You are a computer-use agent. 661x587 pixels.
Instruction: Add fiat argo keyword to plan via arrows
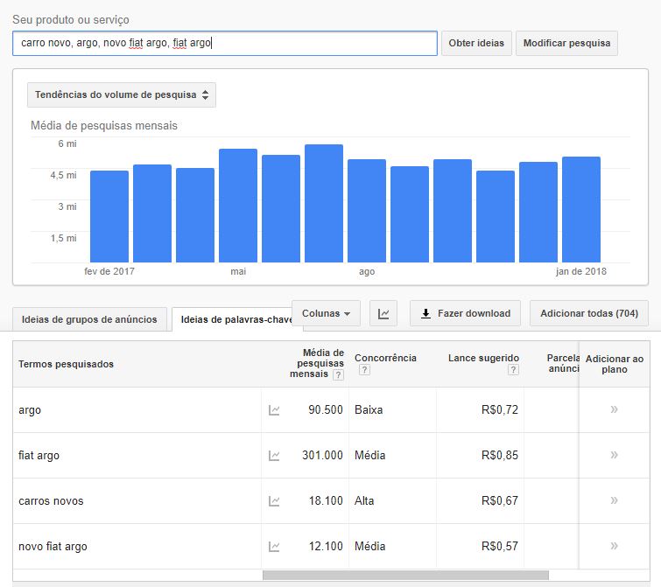tap(615, 455)
